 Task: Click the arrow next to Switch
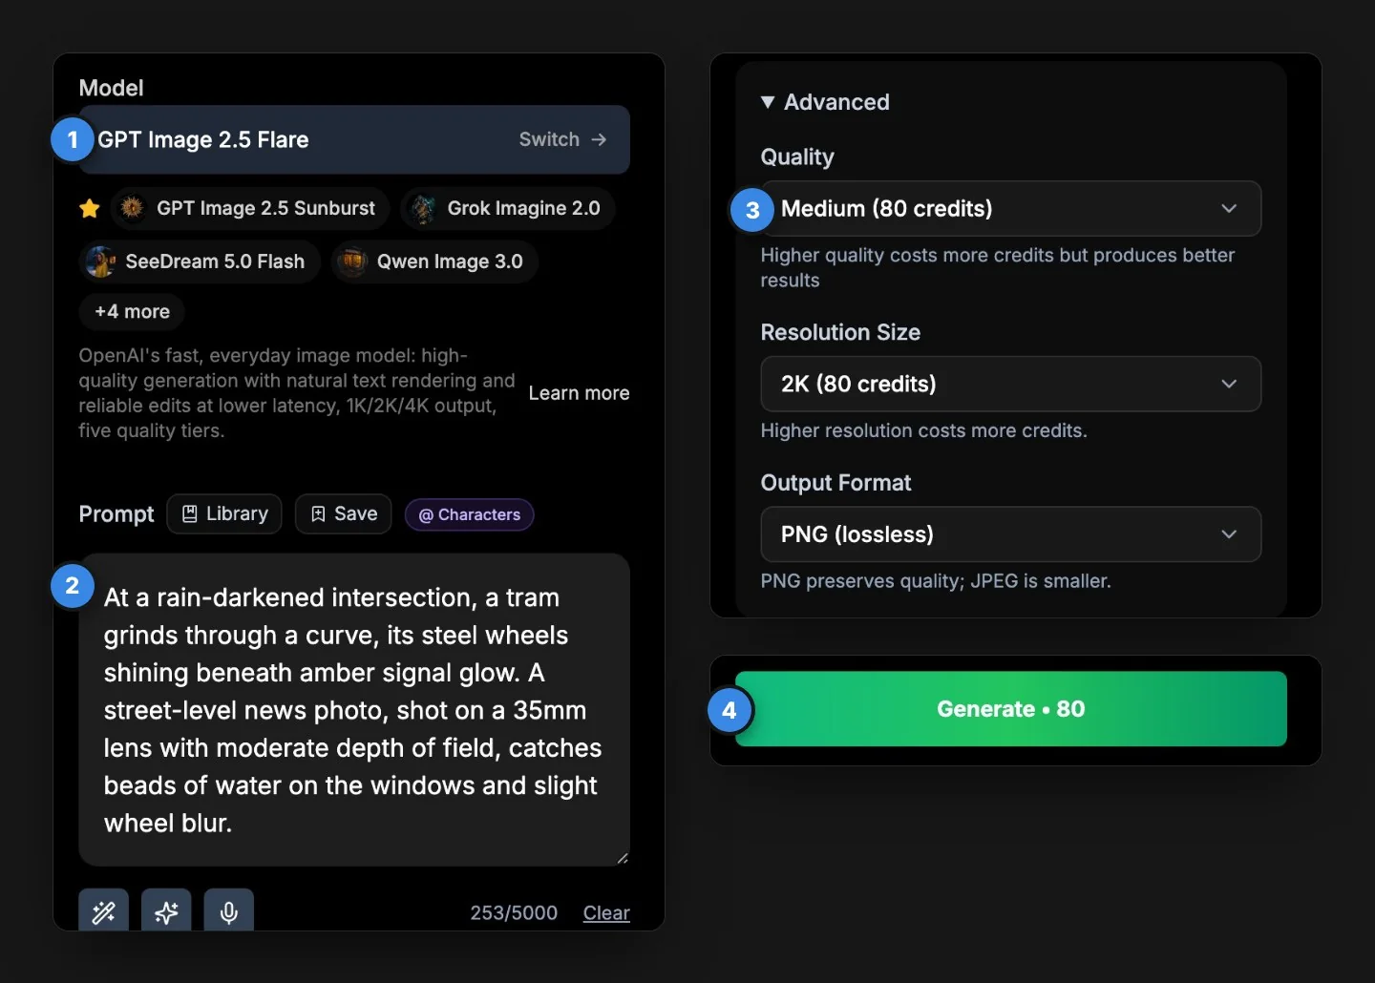point(599,139)
